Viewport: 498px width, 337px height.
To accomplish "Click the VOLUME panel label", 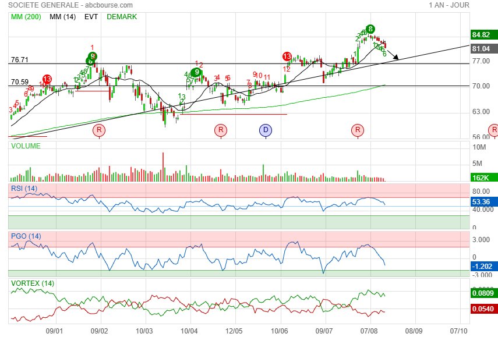I will (26, 146).
